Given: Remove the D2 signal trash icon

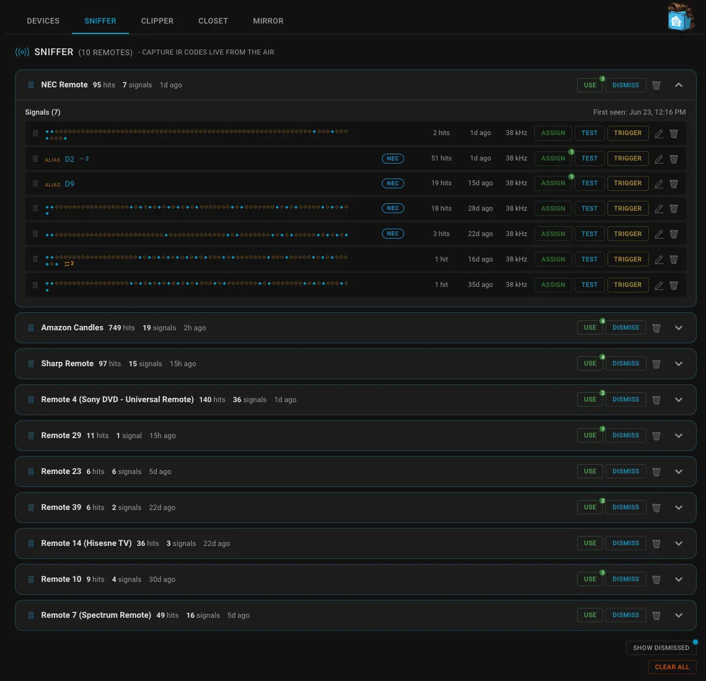Looking at the screenshot, I should click(x=674, y=159).
